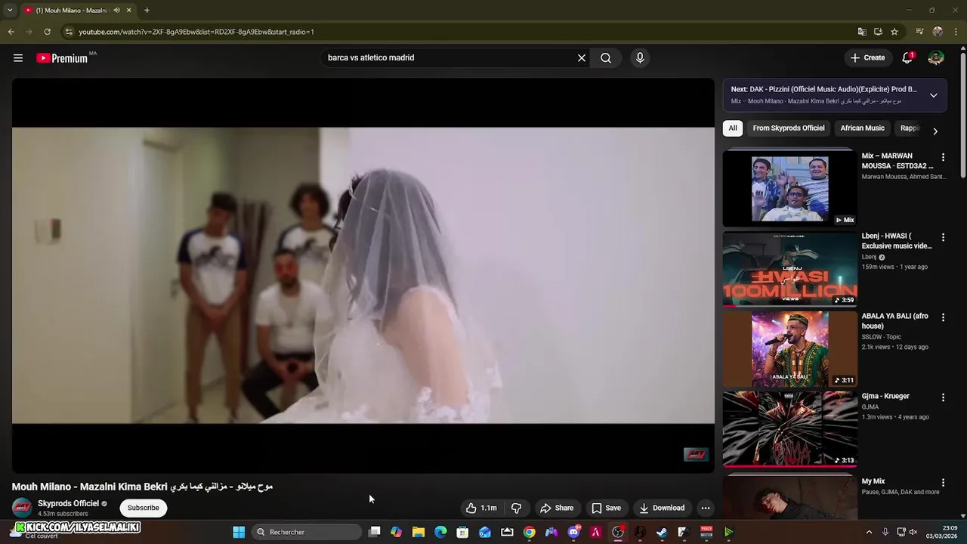This screenshot has height=544, width=967.
Task: Download the video
Action: [x=661, y=508]
